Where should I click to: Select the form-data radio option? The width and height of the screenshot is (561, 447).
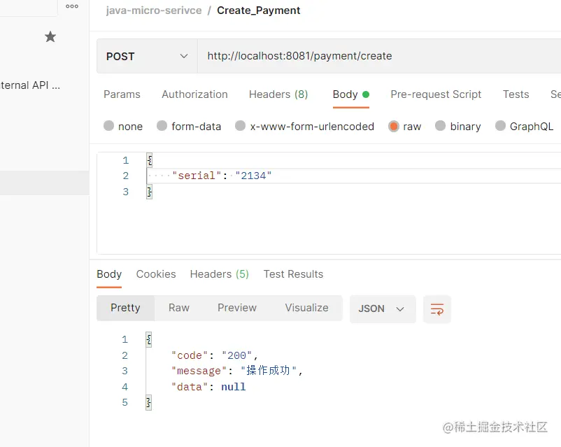(162, 126)
